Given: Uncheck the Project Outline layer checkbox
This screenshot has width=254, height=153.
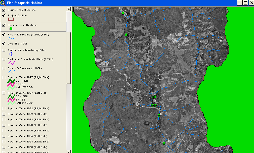Looking at the screenshot, I should point(4,15).
